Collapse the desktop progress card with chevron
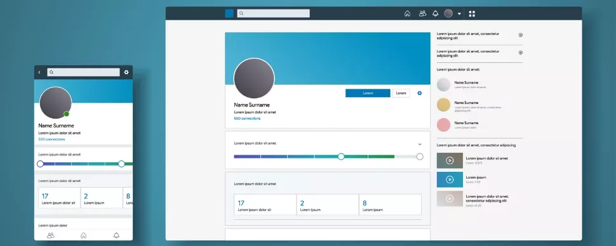 coord(420,145)
